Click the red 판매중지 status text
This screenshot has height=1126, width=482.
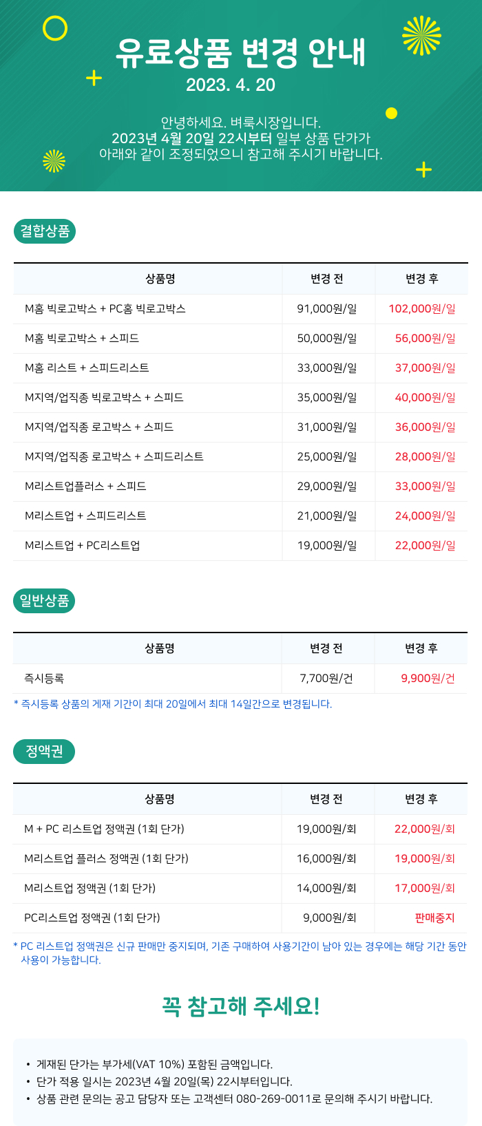434,917
